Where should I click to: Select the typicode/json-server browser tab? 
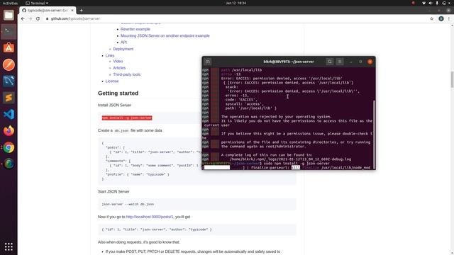tap(48, 11)
